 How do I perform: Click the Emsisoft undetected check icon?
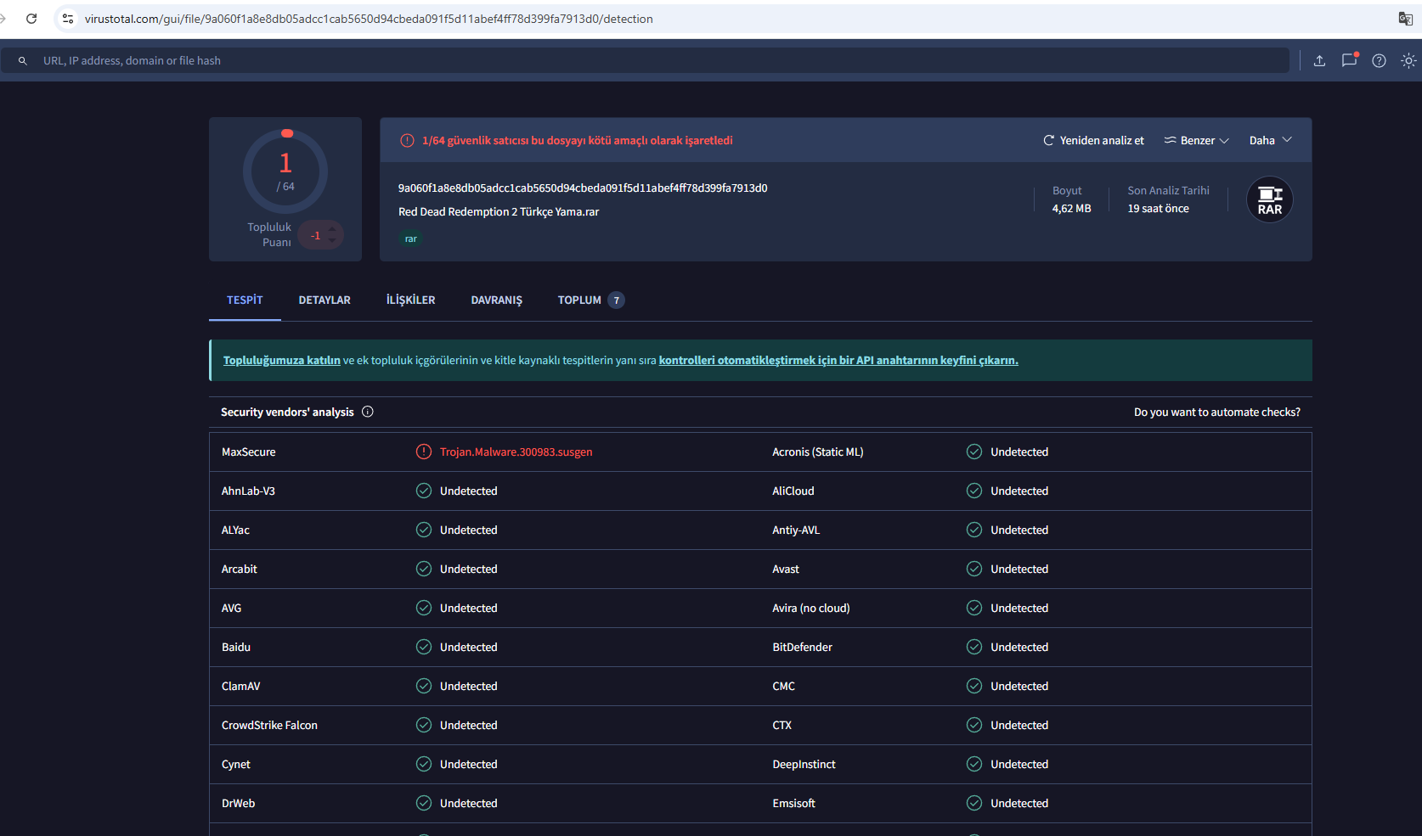(x=974, y=803)
